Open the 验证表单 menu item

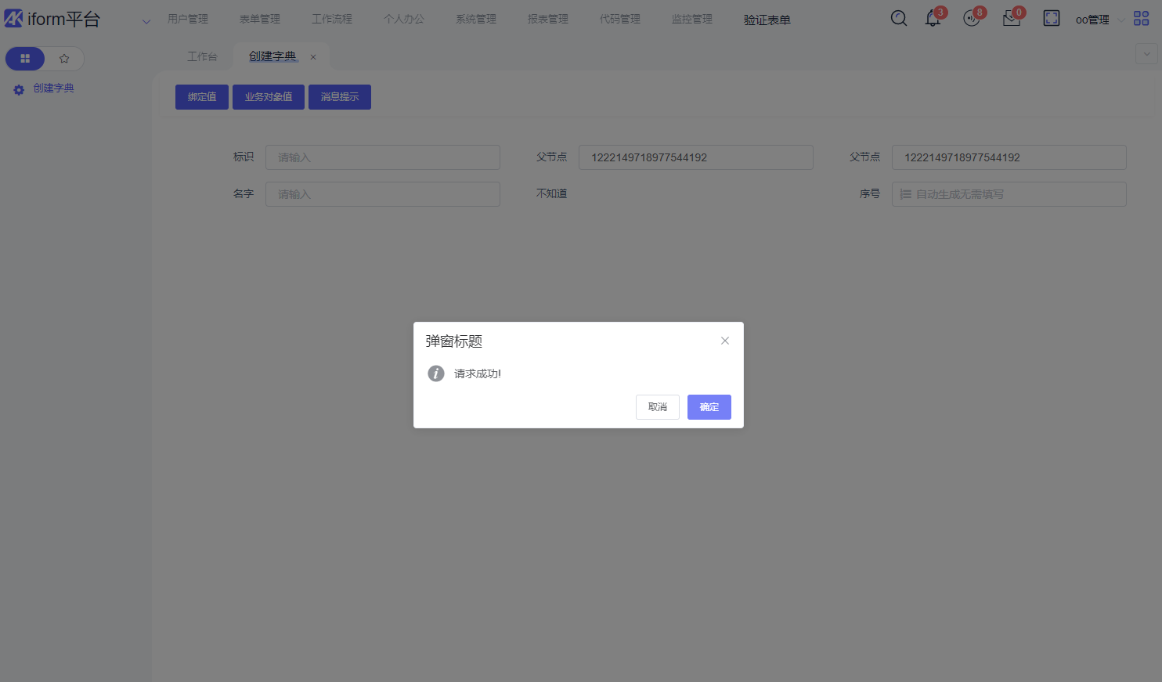tap(767, 20)
